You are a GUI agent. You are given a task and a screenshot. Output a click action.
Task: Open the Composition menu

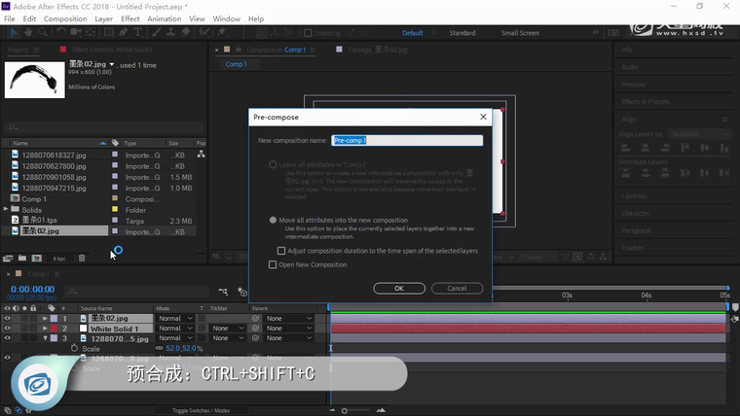pyautogui.click(x=65, y=18)
